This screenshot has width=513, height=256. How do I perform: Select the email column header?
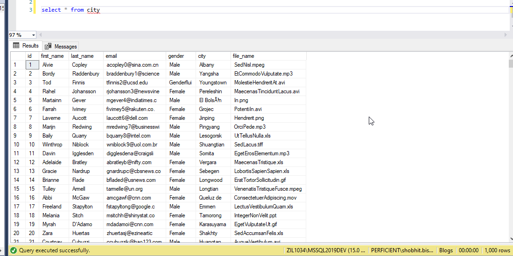(134, 56)
